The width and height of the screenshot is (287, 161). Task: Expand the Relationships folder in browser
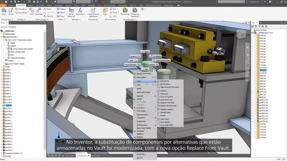1,34
